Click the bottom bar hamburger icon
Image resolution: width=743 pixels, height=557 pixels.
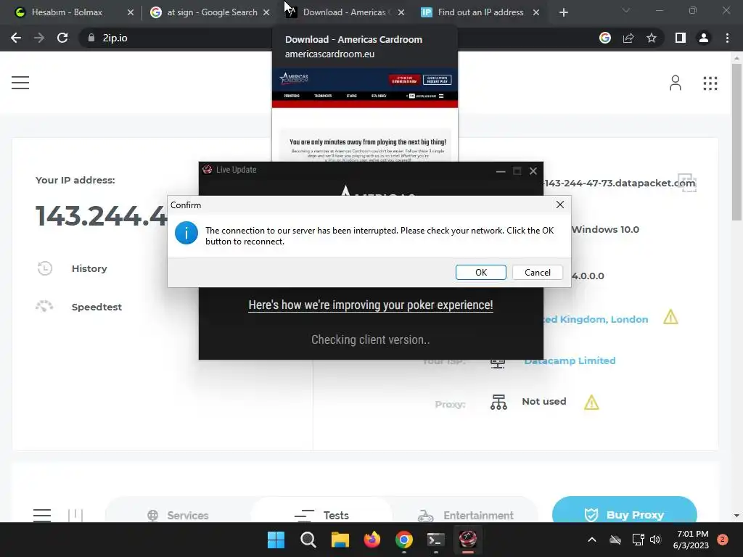point(41,515)
